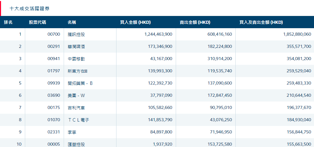Select stock code 01070
Screen dimensions: 314x147
point(54,120)
